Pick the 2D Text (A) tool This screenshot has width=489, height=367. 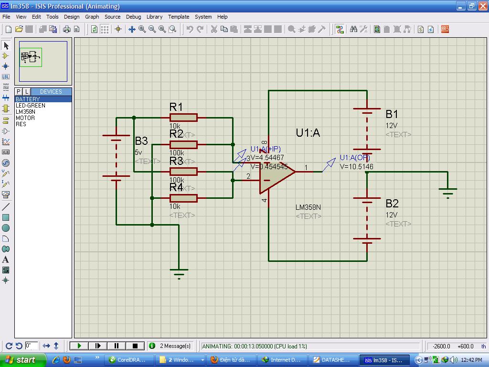click(x=6, y=260)
